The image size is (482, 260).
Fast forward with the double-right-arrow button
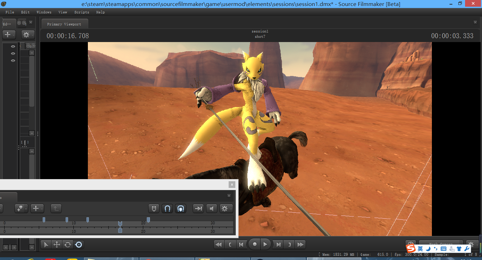click(x=300, y=244)
